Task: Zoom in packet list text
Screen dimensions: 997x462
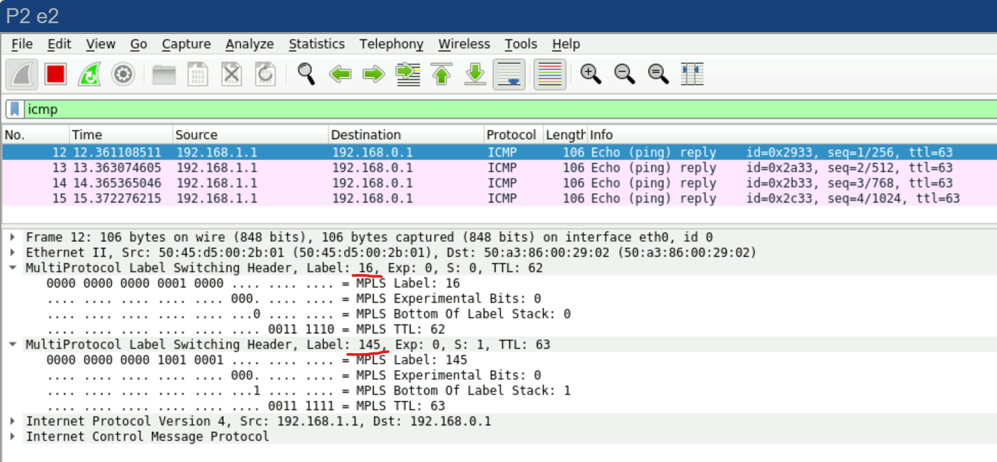Action: [590, 74]
